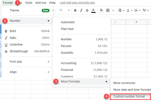Click the Italic toolbar icon

[81, 10]
